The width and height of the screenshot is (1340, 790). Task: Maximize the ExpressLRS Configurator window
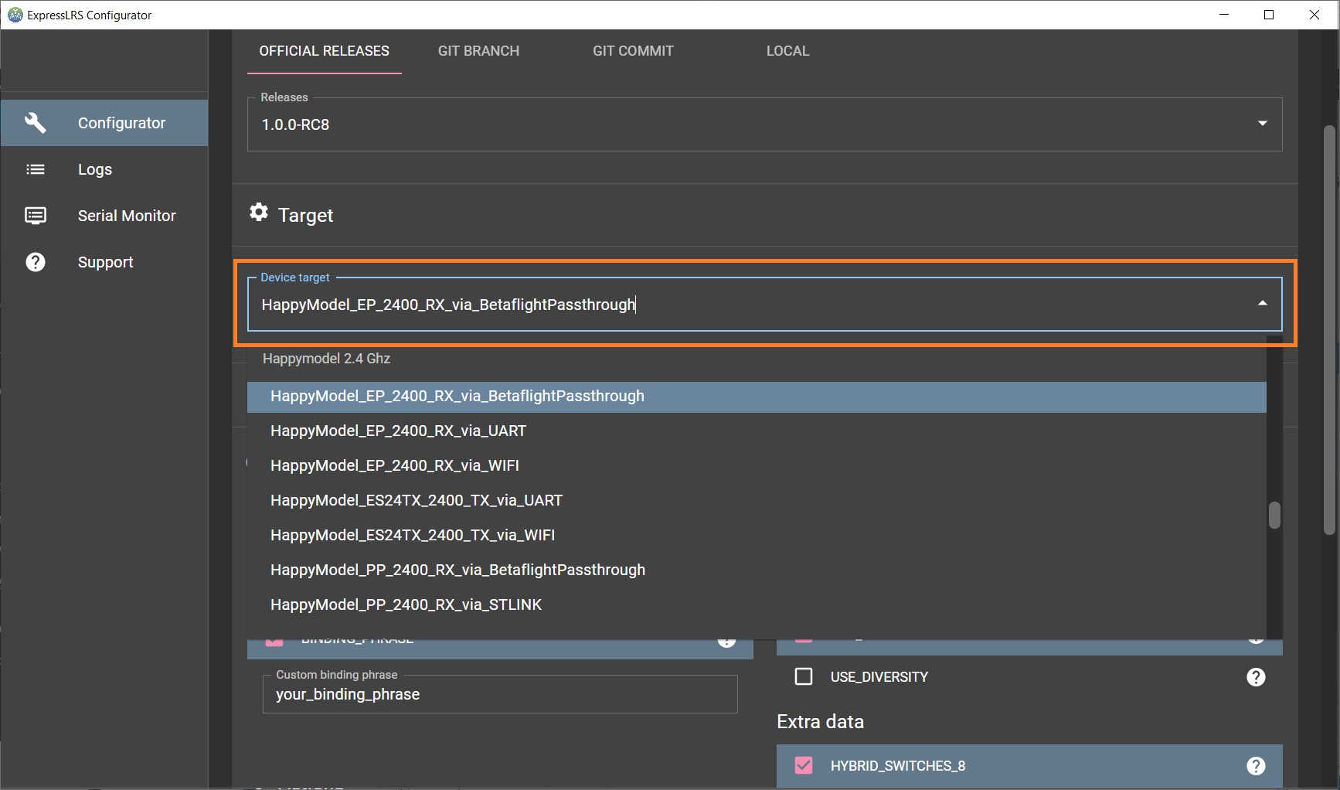(x=1269, y=15)
